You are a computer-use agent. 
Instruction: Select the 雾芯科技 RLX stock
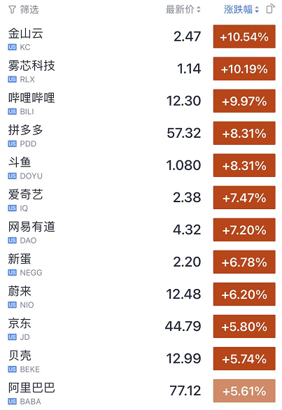coord(141,69)
